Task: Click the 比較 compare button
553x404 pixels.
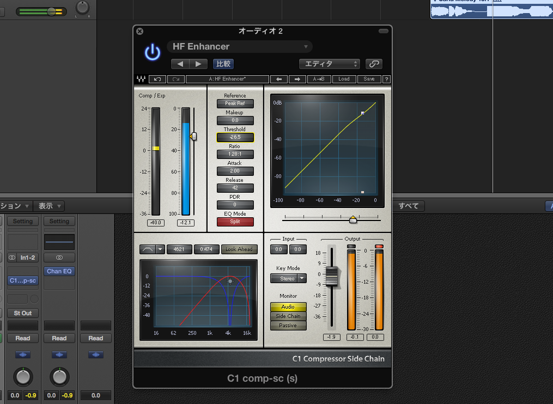Action: [223, 64]
